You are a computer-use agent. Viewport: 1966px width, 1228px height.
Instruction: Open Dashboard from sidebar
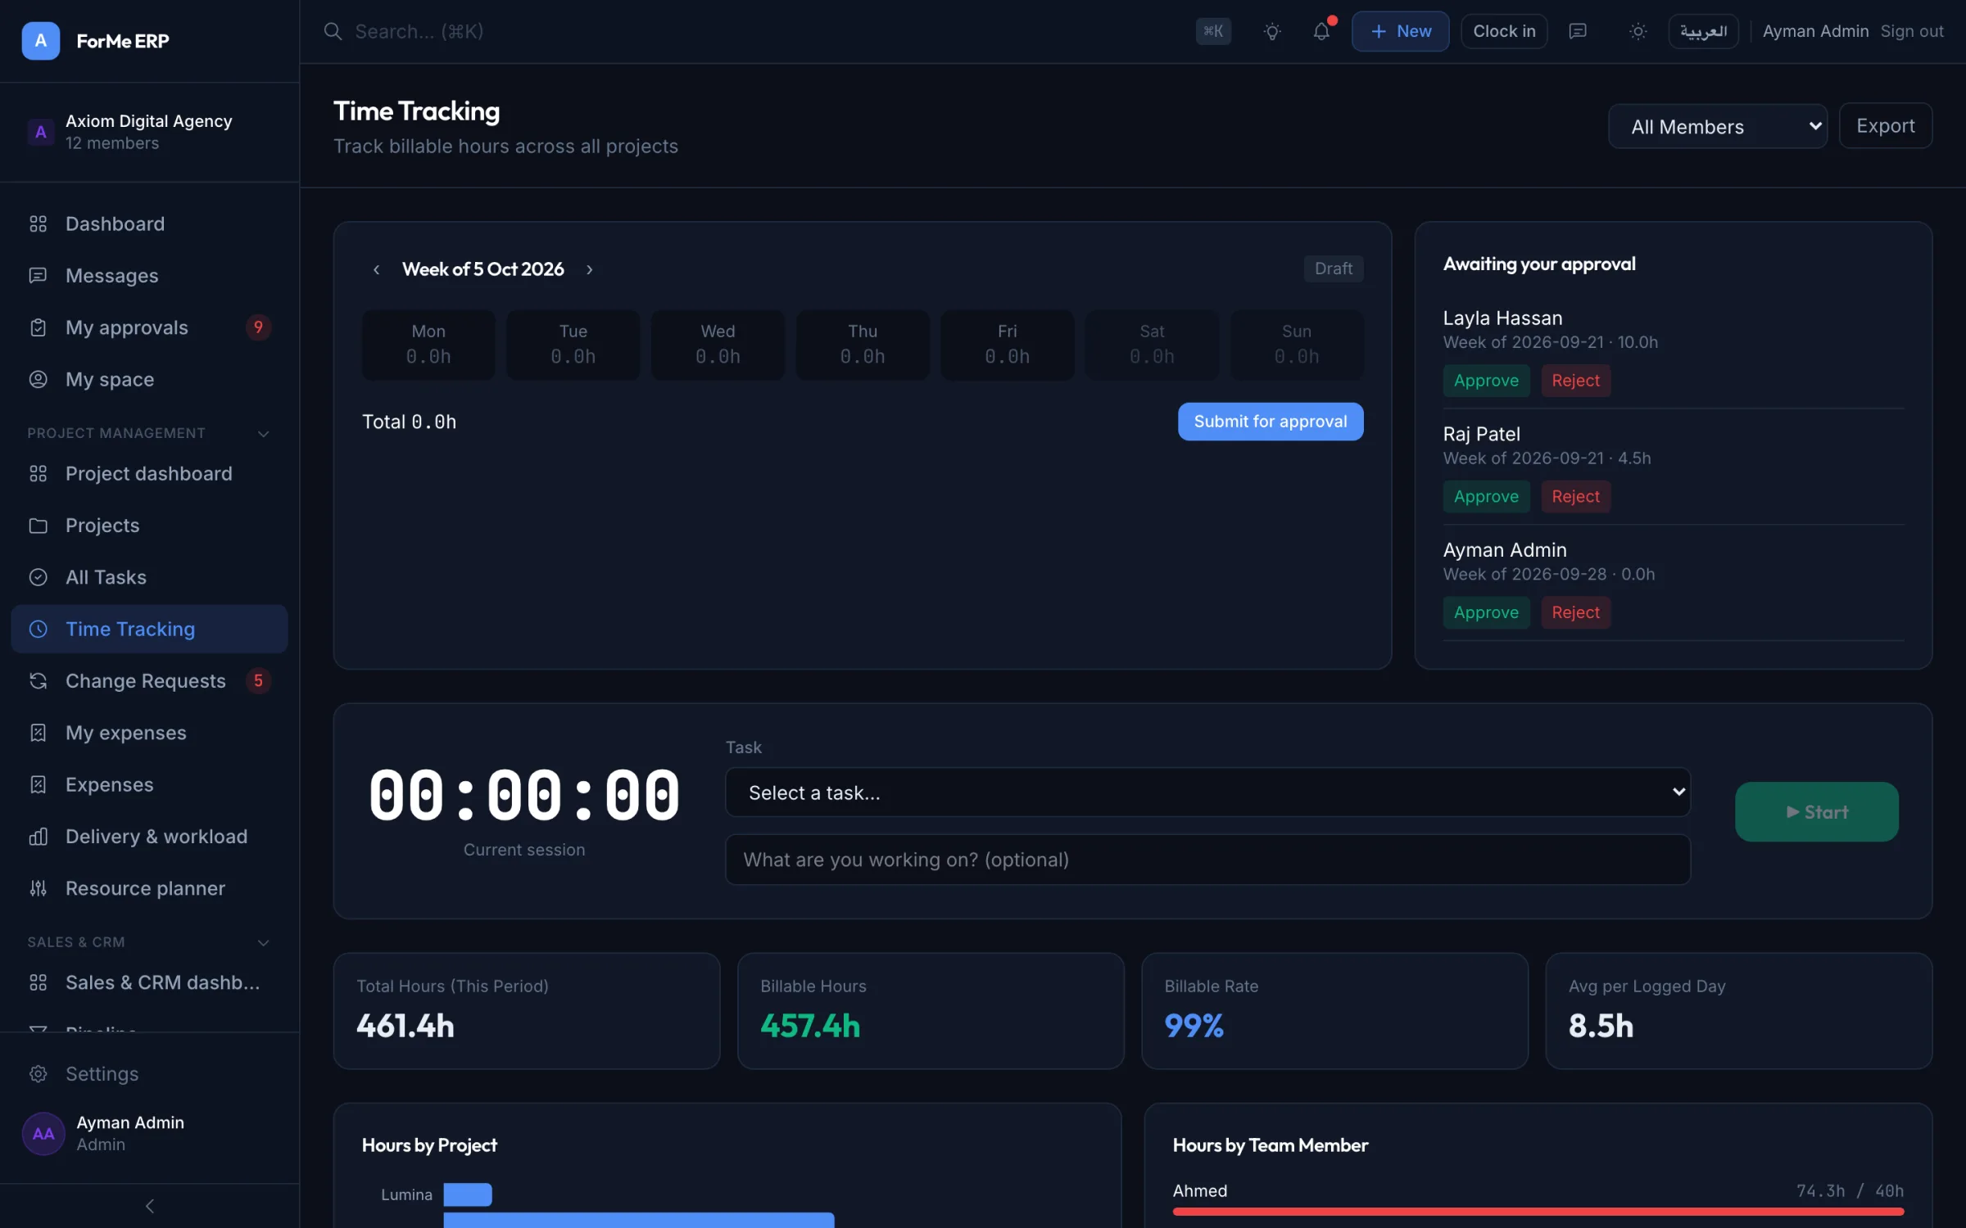(x=149, y=223)
